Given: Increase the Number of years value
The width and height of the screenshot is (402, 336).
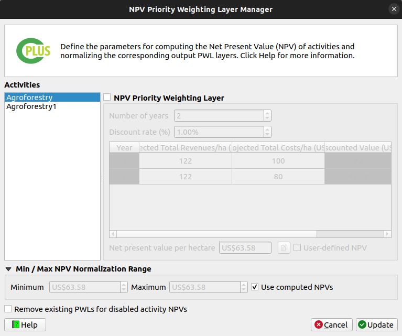Looking at the screenshot, I should click(x=267, y=113).
